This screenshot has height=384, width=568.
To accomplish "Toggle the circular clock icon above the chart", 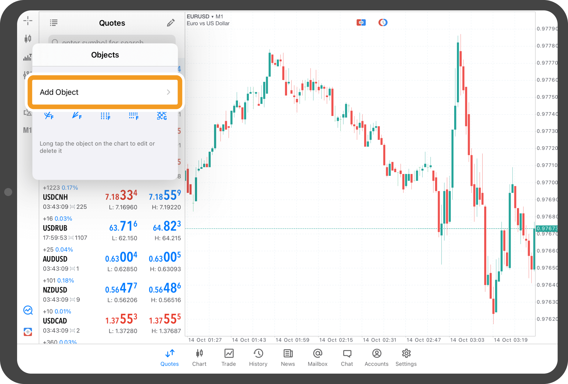I will tap(383, 23).
